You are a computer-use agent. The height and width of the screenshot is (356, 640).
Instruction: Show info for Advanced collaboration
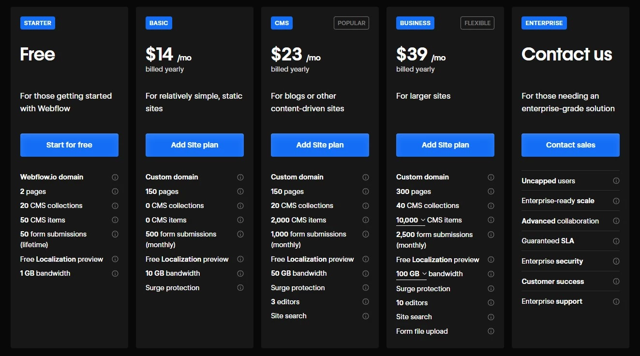click(x=616, y=221)
